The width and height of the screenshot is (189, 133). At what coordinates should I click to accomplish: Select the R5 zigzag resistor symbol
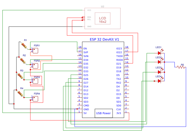click(x=181, y=67)
